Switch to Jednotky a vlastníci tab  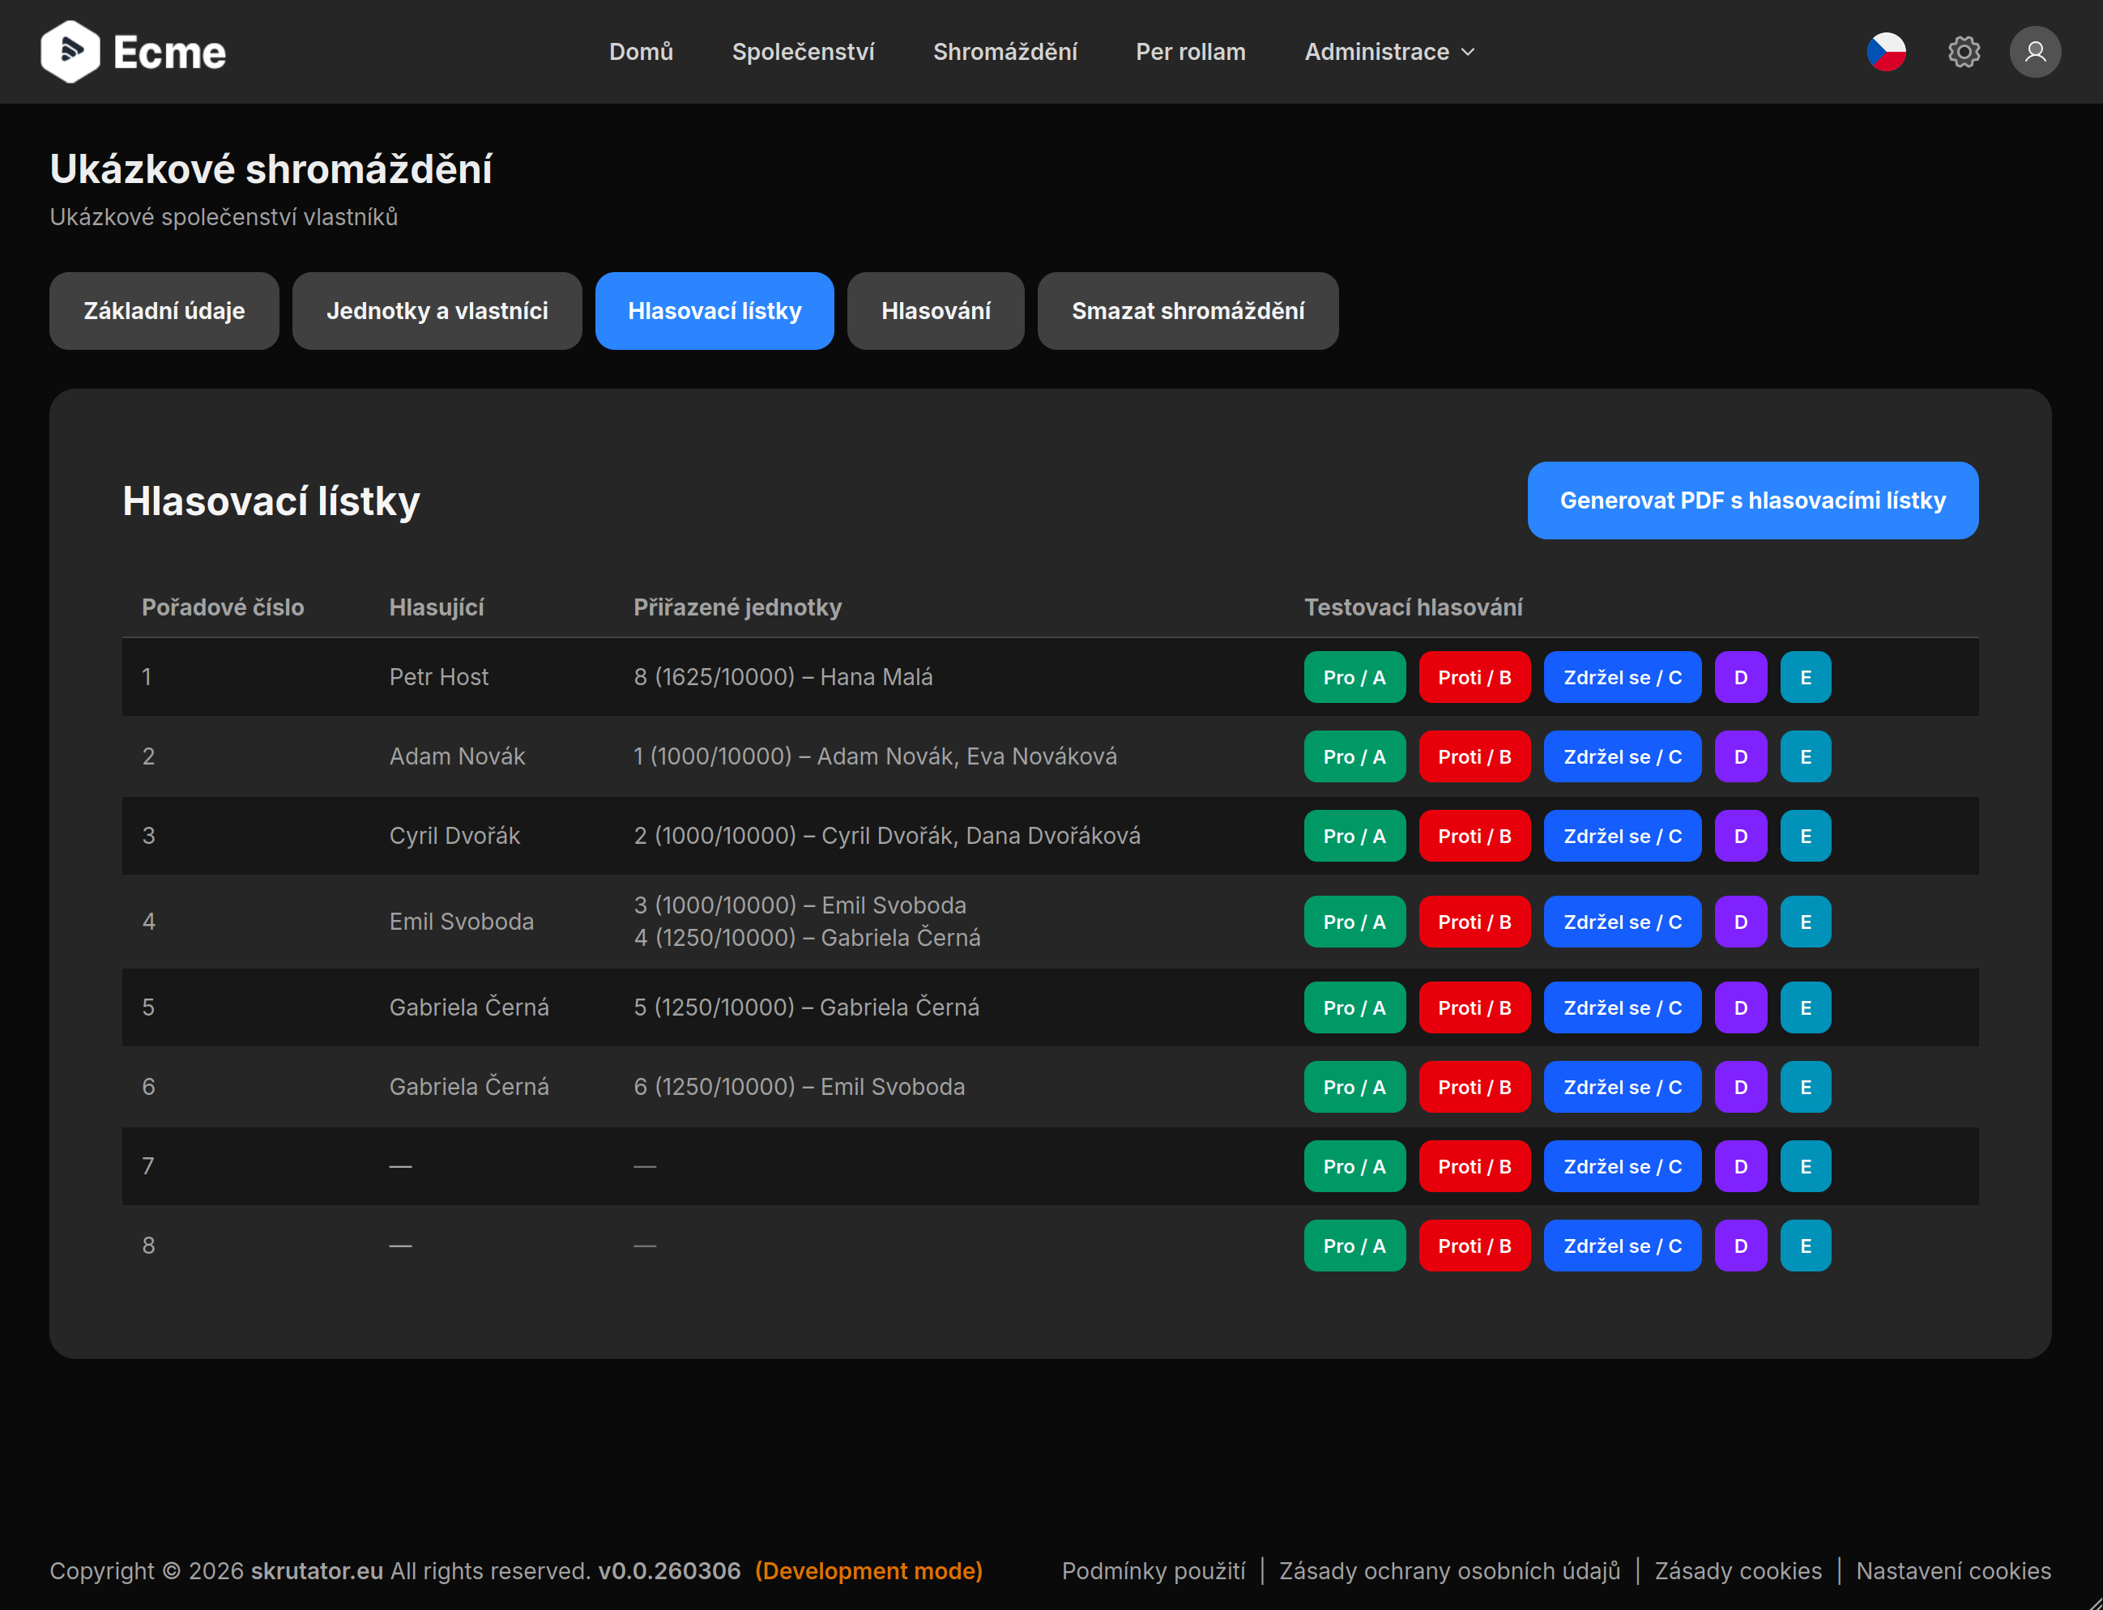point(437,310)
